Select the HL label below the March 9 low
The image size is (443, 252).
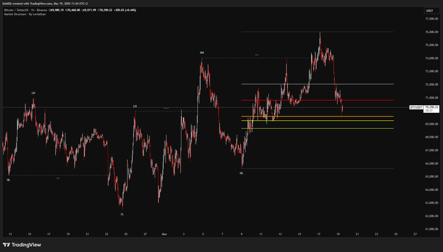(x=241, y=173)
